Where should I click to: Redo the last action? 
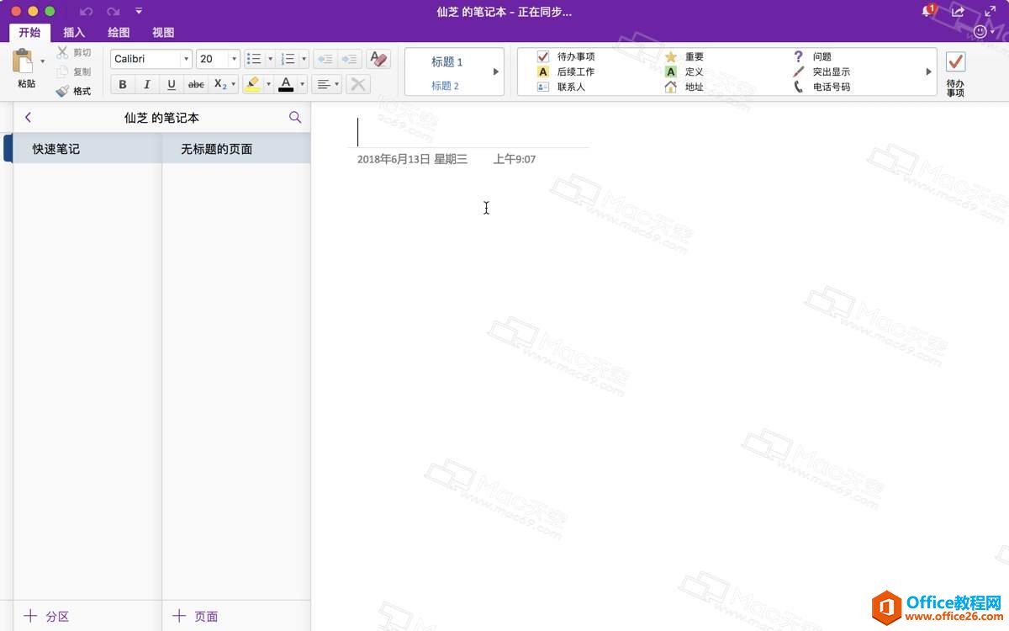113,12
